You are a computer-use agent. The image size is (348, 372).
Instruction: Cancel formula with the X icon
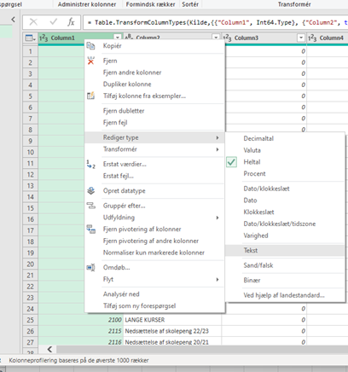point(33,22)
